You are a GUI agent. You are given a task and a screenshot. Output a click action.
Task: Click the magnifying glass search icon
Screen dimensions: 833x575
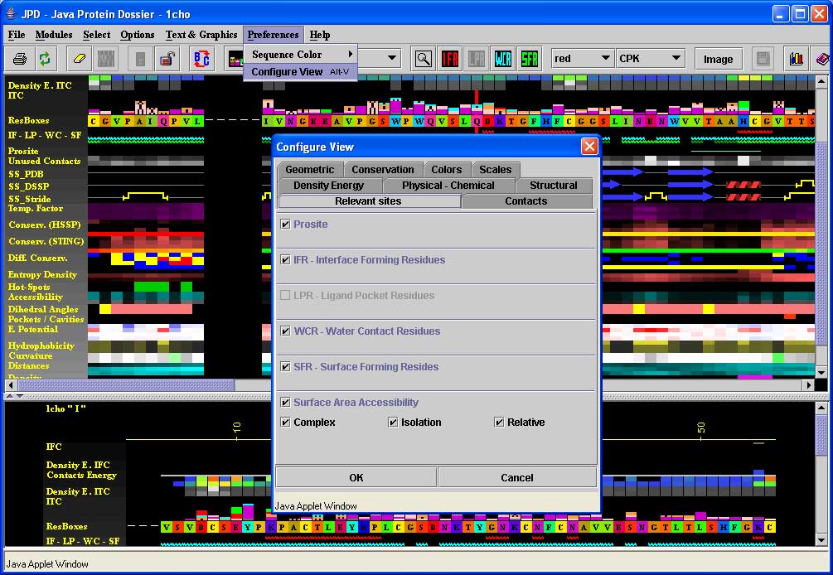click(424, 59)
